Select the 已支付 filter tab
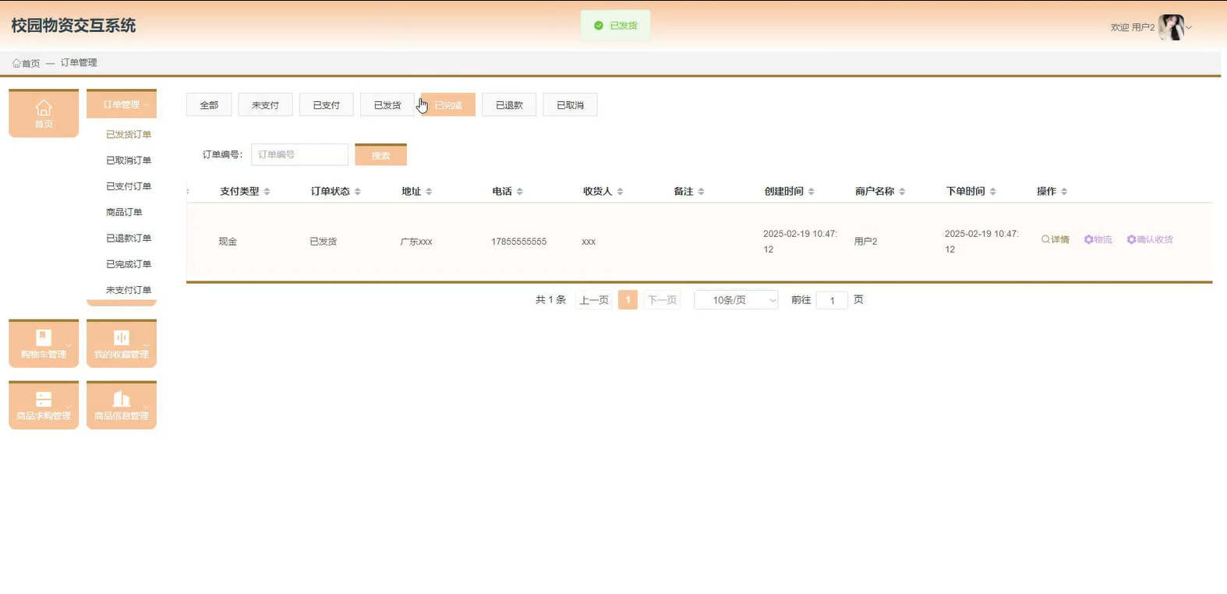 [326, 104]
